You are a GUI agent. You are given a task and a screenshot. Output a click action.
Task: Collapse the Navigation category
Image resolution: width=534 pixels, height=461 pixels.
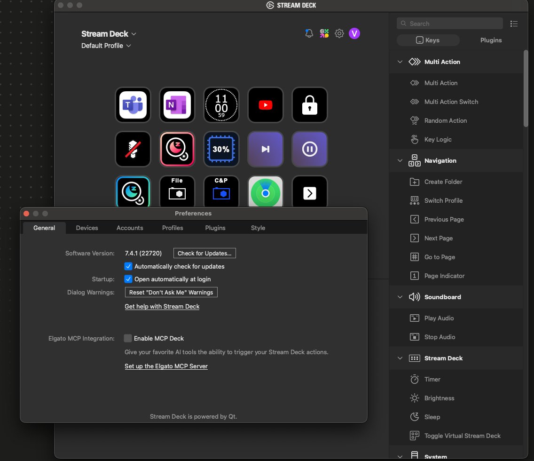pyautogui.click(x=400, y=160)
